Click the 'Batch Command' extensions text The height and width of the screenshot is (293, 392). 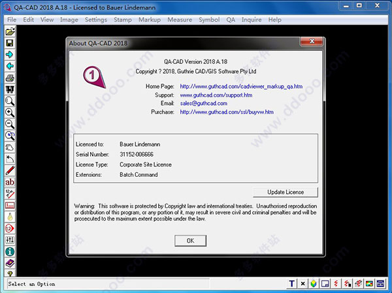(139, 175)
